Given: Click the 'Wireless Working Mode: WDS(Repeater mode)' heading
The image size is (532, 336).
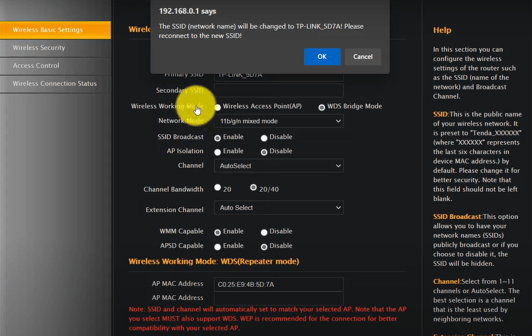Looking at the screenshot, I should [x=214, y=262].
